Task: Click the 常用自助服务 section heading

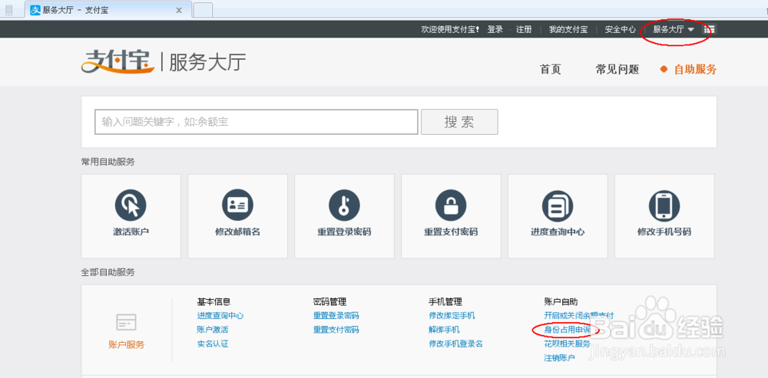Action: tap(108, 162)
